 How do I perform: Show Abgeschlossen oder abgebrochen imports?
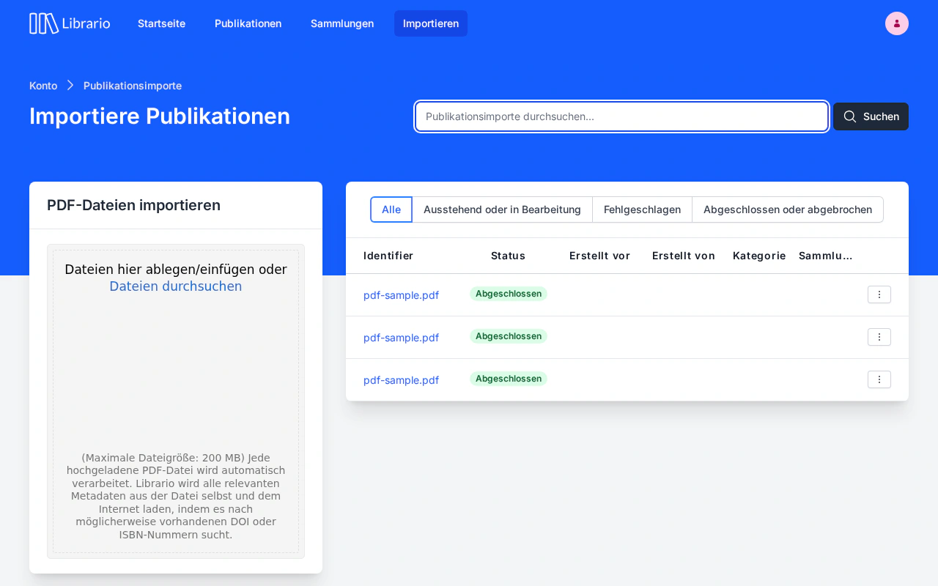(x=788, y=209)
